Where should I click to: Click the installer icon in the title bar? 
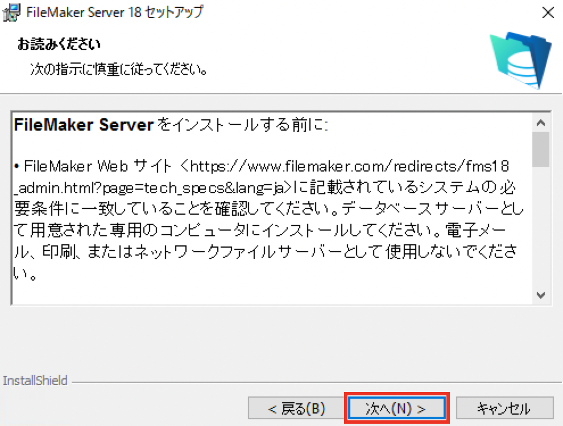coord(11,12)
